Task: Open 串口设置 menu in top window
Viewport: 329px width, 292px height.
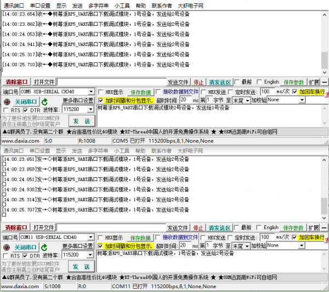Action: tap(40, 5)
